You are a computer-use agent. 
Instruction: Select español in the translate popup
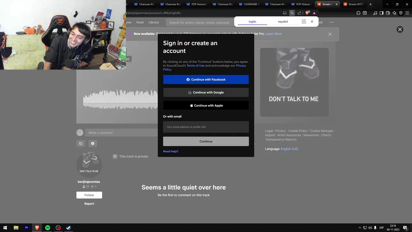click(283, 22)
